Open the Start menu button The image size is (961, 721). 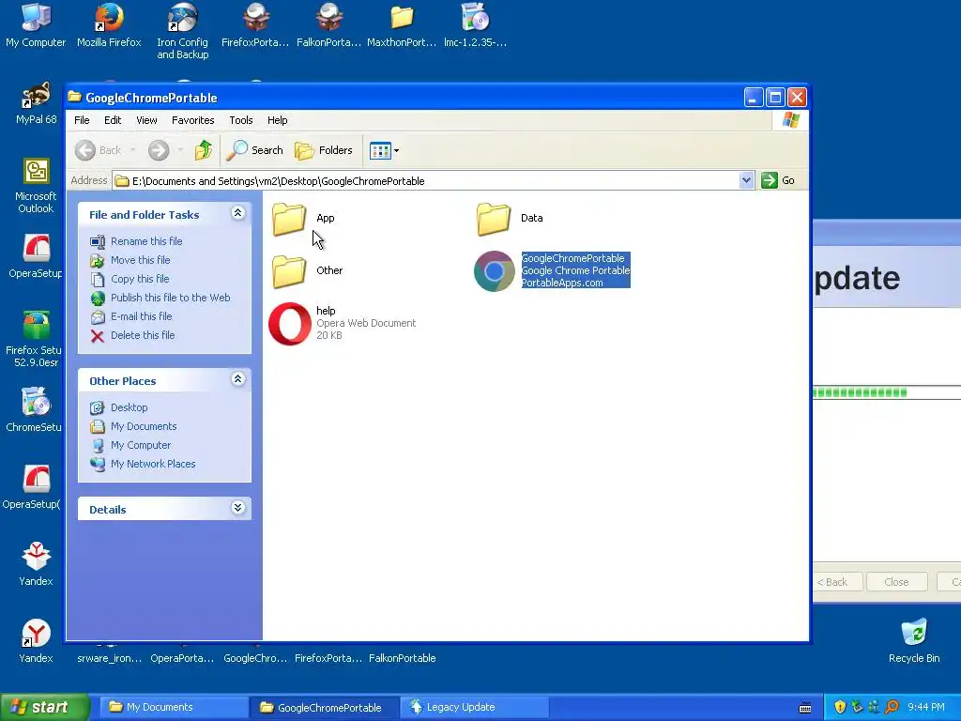(x=43, y=708)
